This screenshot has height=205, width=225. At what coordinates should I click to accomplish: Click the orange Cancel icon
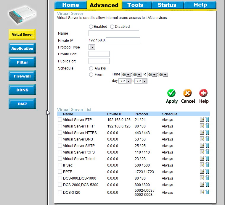pos(187,93)
